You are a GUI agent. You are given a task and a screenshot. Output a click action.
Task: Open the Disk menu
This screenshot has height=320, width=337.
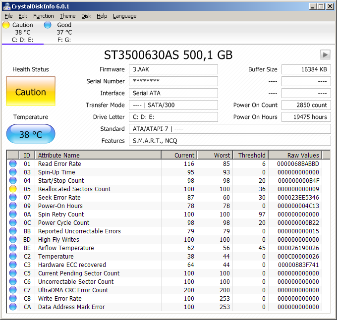point(86,16)
